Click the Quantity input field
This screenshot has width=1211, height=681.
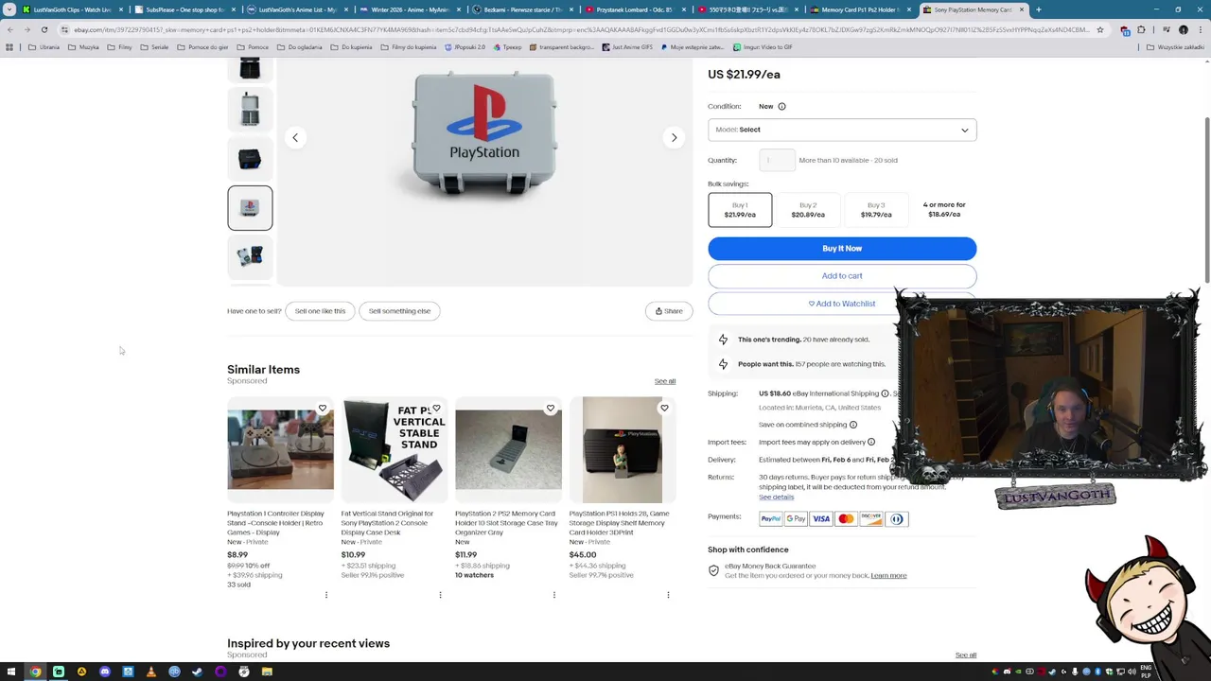[x=777, y=160]
